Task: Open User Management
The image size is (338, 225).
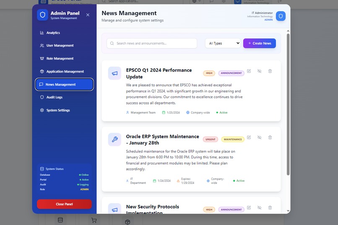Action: click(x=64, y=46)
